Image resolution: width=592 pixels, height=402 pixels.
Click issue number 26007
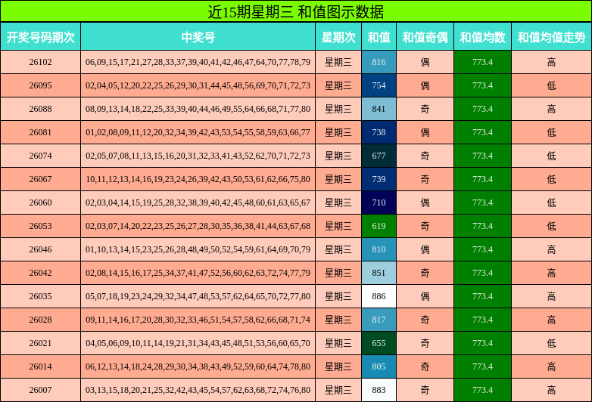40,390
